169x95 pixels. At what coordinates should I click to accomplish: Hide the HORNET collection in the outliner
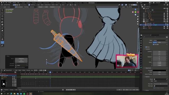[166, 20]
